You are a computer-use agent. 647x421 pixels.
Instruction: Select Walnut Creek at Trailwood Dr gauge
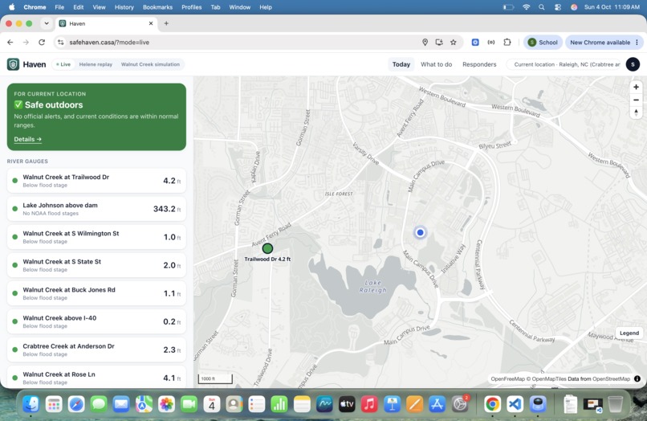[x=96, y=181]
